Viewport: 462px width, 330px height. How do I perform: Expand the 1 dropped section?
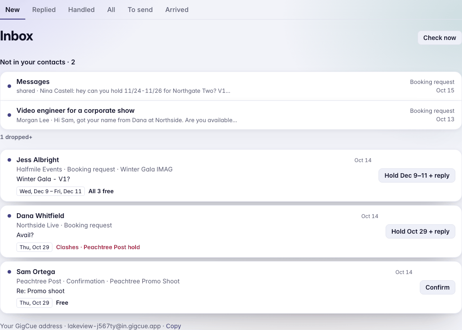[16, 137]
